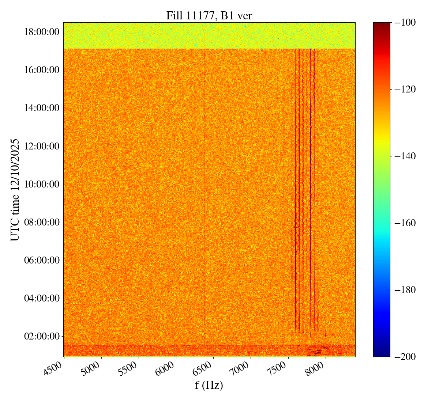This screenshot has width=439, height=402.
Task: Click the 12:00:00 time tick label
Action: [x=41, y=146]
